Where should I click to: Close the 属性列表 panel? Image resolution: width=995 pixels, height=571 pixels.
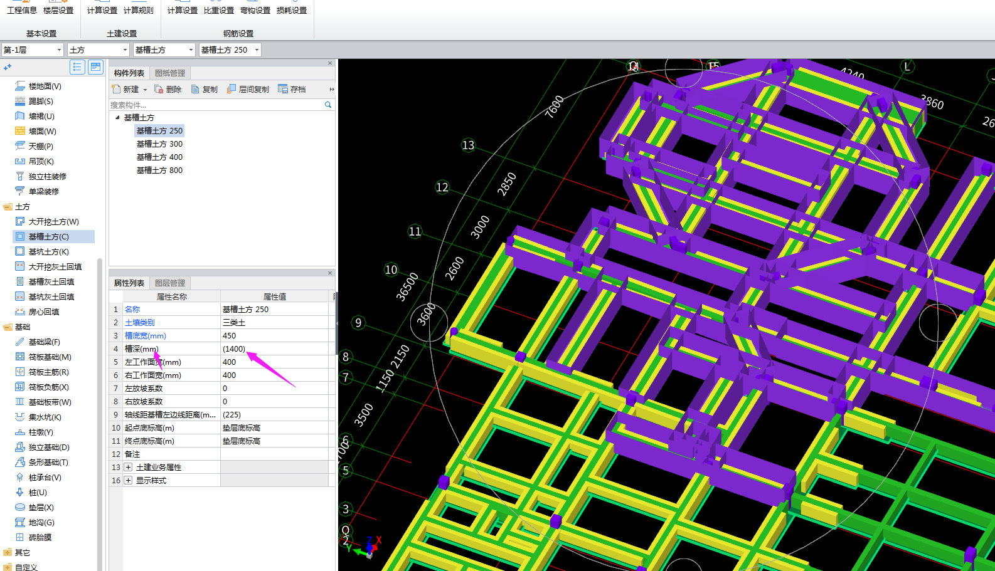pos(330,273)
